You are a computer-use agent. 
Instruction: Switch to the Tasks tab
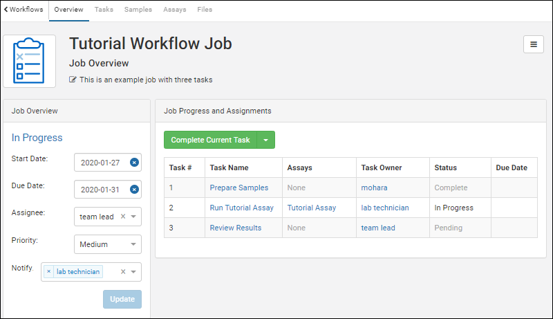[104, 10]
